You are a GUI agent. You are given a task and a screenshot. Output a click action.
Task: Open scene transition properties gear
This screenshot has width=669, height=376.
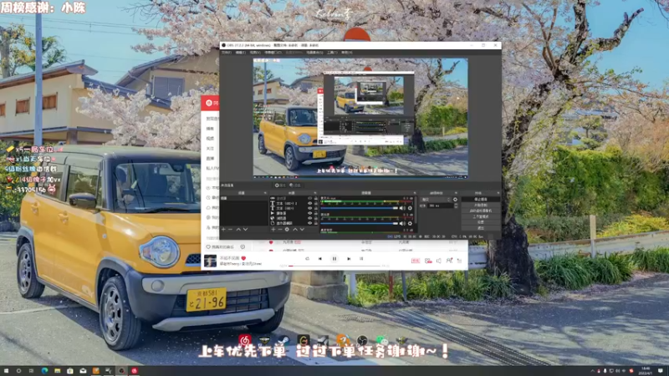coord(455,199)
